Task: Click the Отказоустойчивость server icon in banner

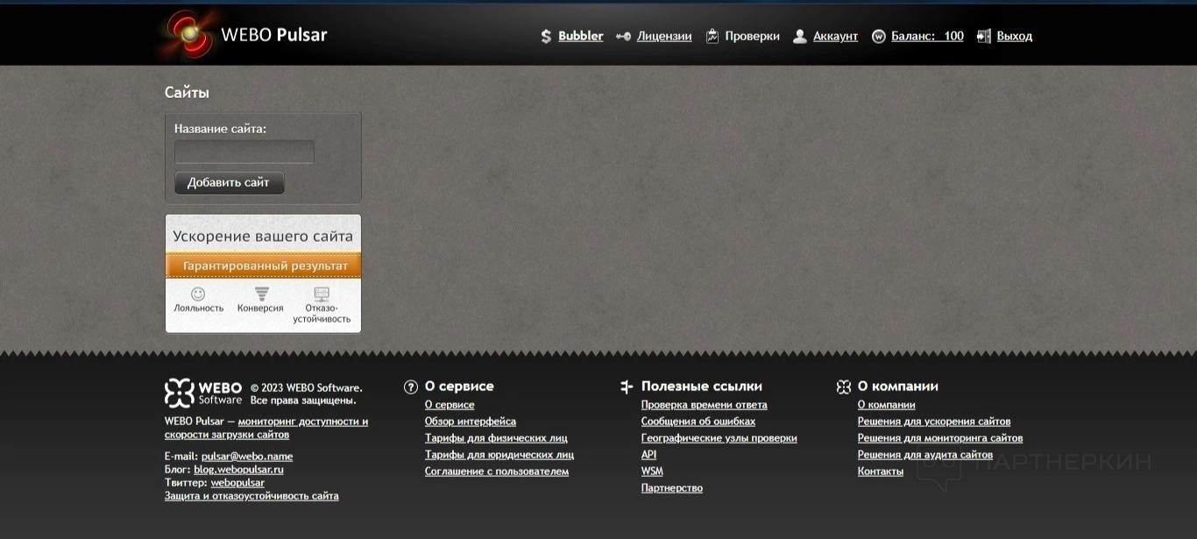Action: pos(322,294)
